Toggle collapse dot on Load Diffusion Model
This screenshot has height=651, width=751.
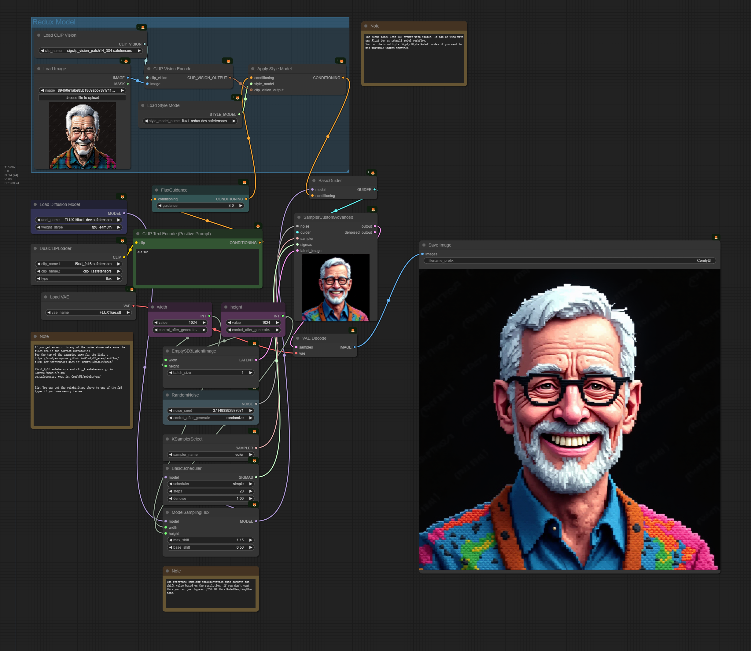point(35,204)
